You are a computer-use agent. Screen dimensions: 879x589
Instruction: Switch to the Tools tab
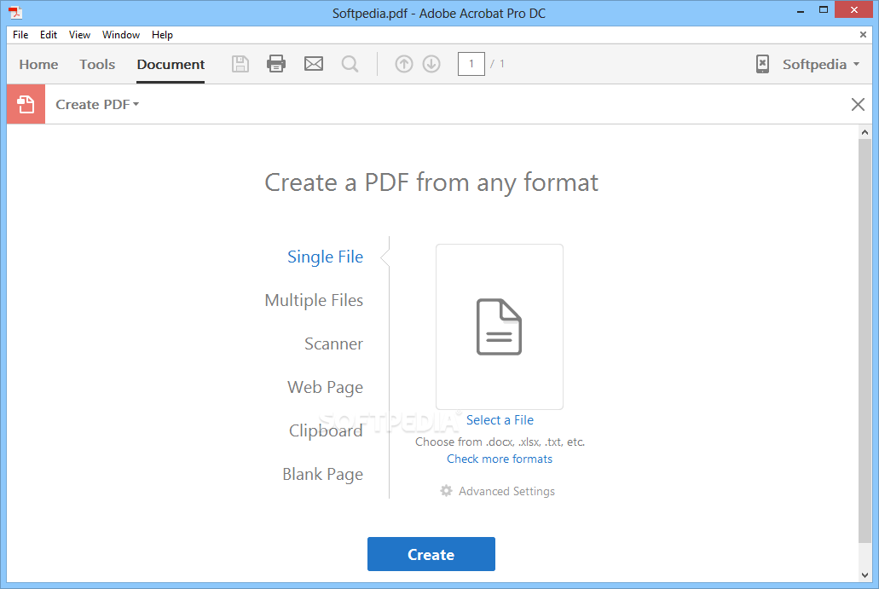(97, 65)
